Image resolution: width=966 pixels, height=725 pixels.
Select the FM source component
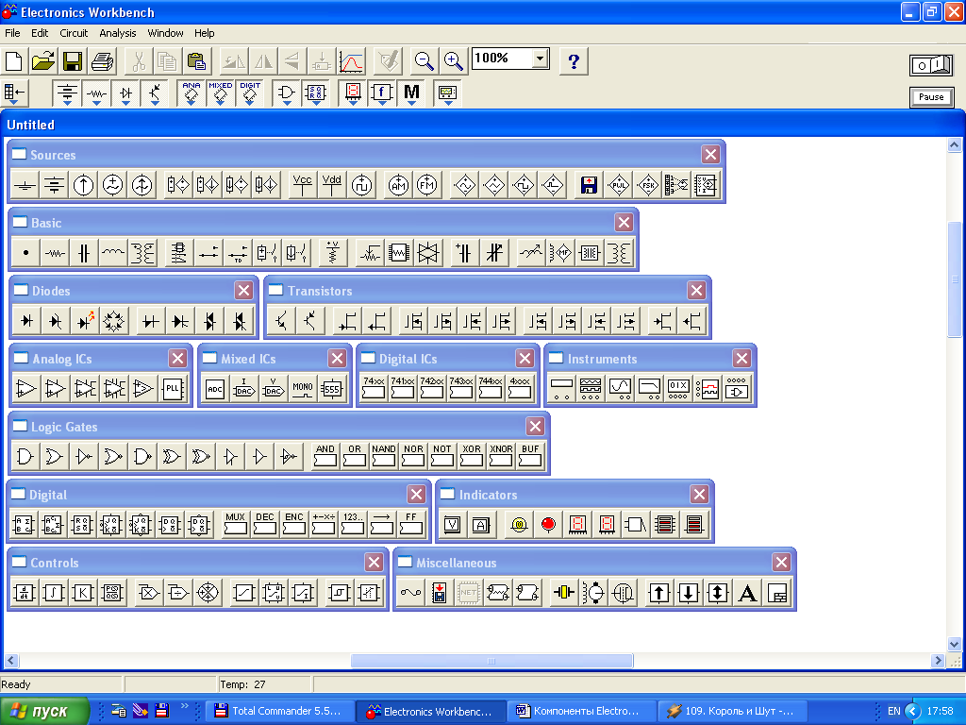coord(427,185)
